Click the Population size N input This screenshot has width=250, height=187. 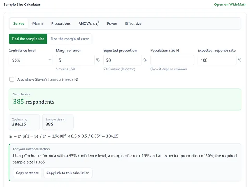pyautogui.click(x=172, y=60)
